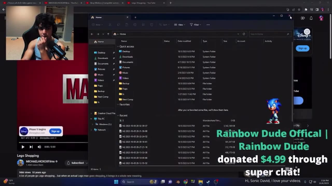The image size is (332, 186).
Task: Collapse the Quick access group
Action: point(118,47)
